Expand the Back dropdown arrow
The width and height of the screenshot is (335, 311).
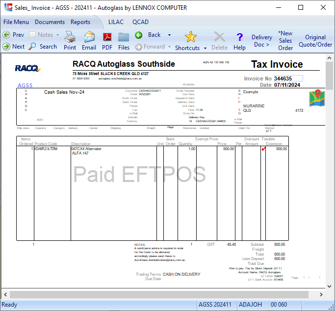(169, 35)
